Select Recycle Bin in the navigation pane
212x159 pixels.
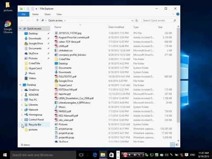coord(35,125)
